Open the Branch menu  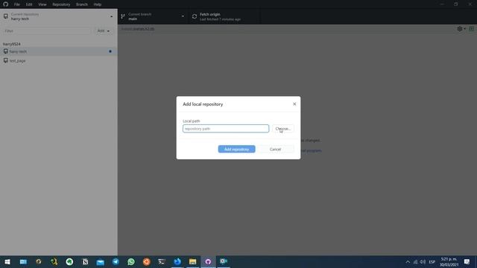coord(82,4)
